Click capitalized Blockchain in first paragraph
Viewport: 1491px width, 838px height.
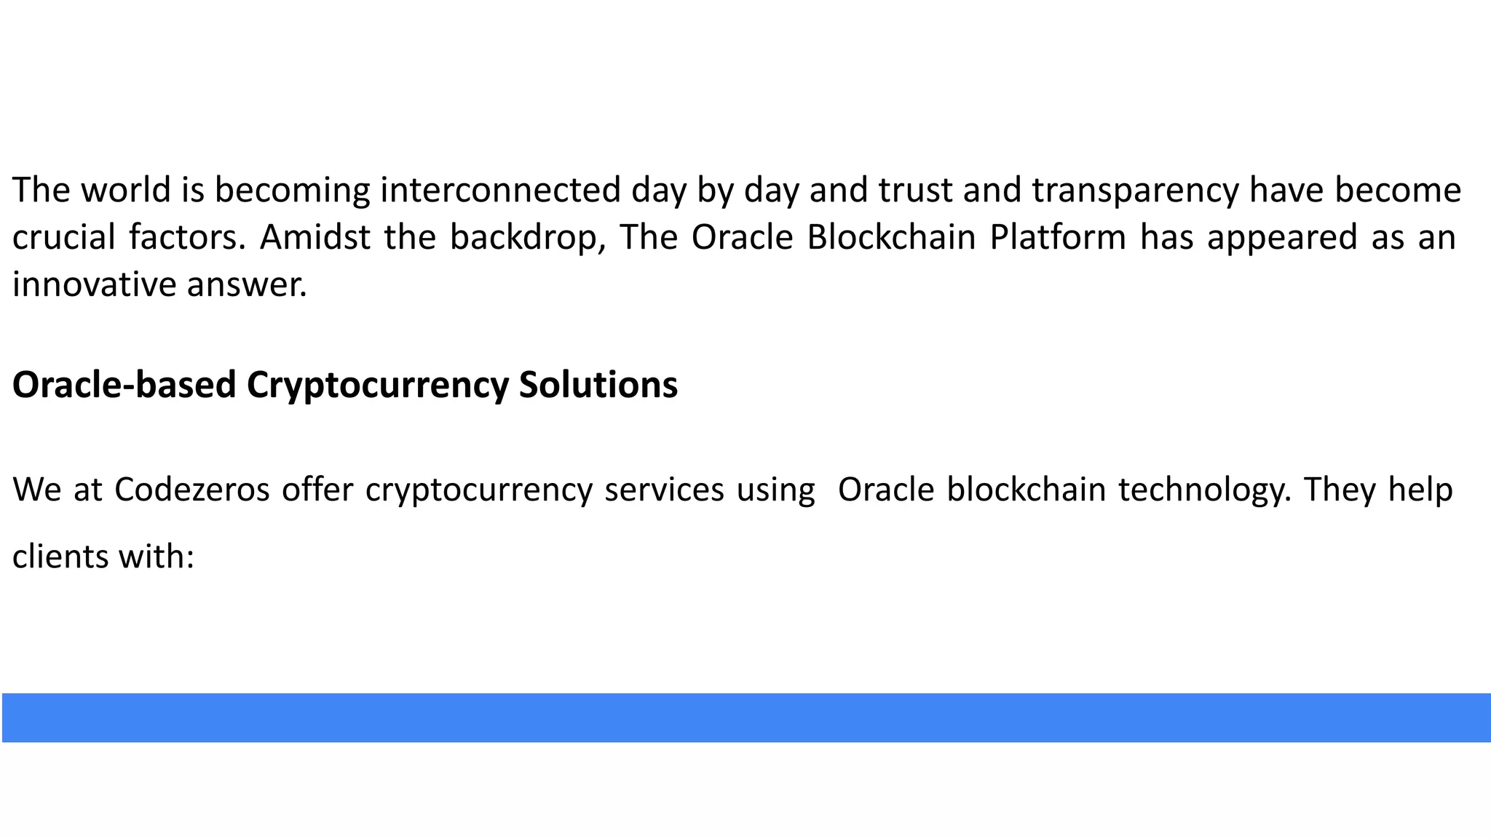click(890, 237)
